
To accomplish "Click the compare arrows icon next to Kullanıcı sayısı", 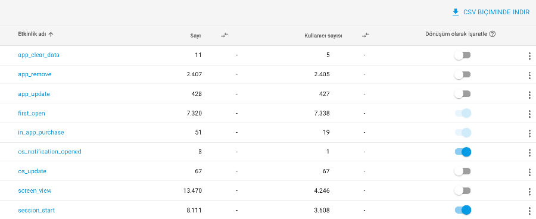I will click(x=366, y=35).
